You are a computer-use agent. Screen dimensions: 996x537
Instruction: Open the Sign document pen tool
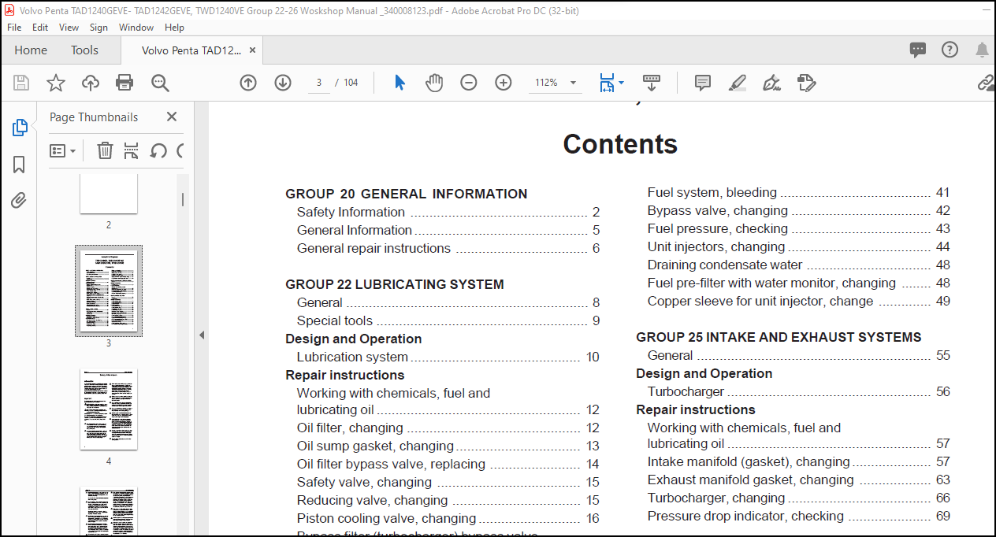771,83
